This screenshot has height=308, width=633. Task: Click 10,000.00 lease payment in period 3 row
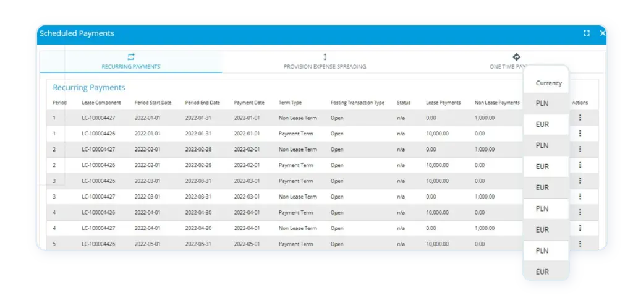coord(437,181)
